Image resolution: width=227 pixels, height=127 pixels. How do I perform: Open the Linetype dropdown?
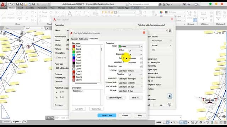tap(130, 71)
